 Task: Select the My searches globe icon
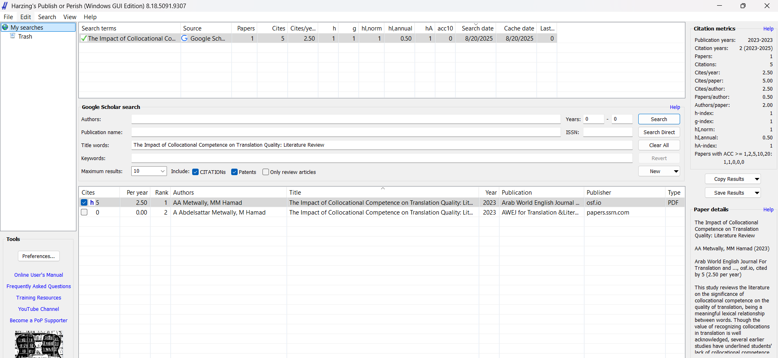(x=5, y=27)
